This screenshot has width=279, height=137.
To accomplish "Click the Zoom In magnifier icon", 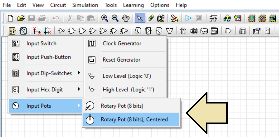I will pyautogui.click(x=104, y=18).
